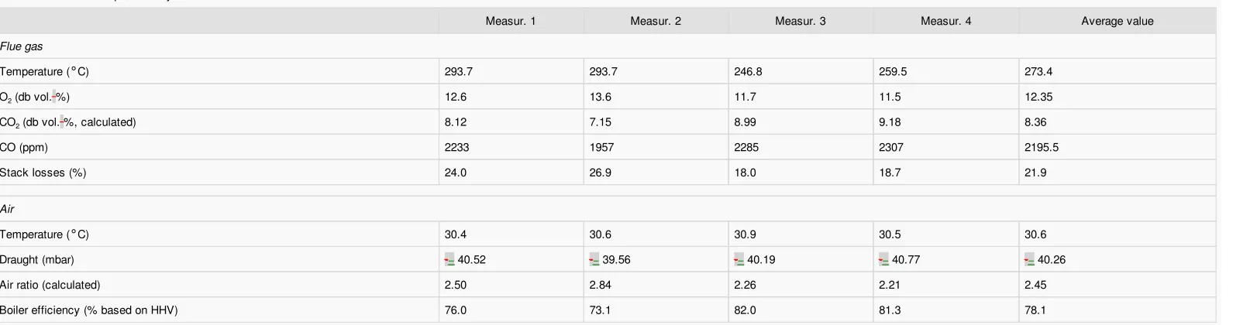Image resolution: width=1257 pixels, height=325 pixels.
Task: Click the Air ratio (calculated) row label
Action: click(50, 285)
